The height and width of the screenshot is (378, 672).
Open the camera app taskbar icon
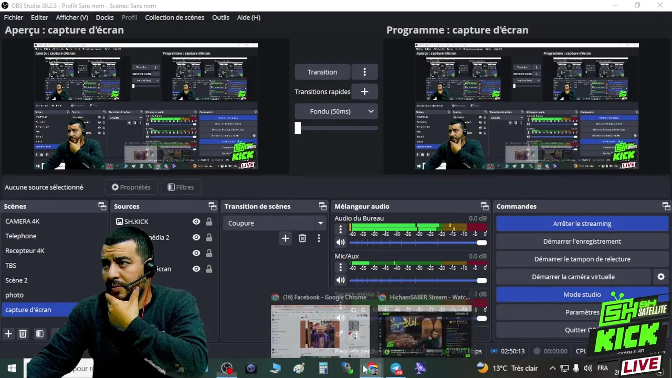pos(251,369)
